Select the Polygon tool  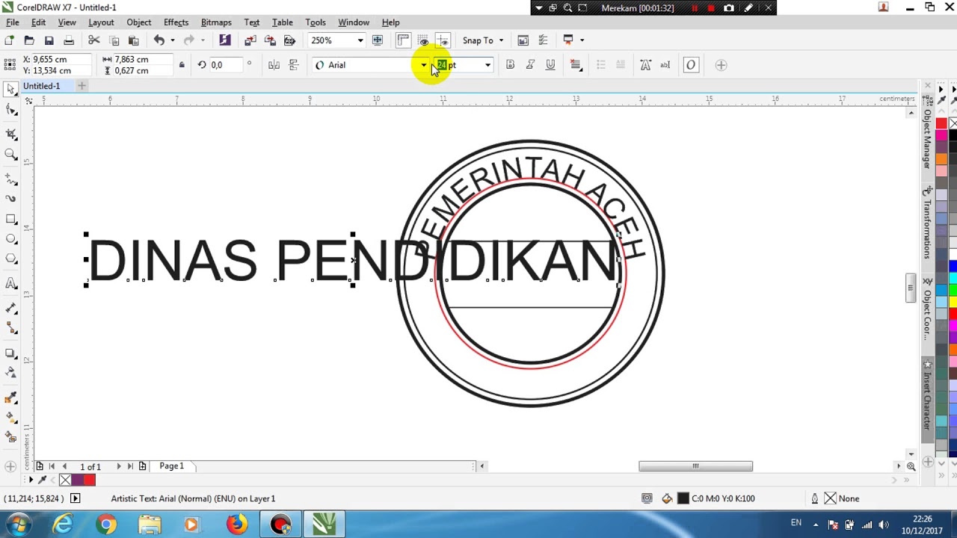[11, 259]
